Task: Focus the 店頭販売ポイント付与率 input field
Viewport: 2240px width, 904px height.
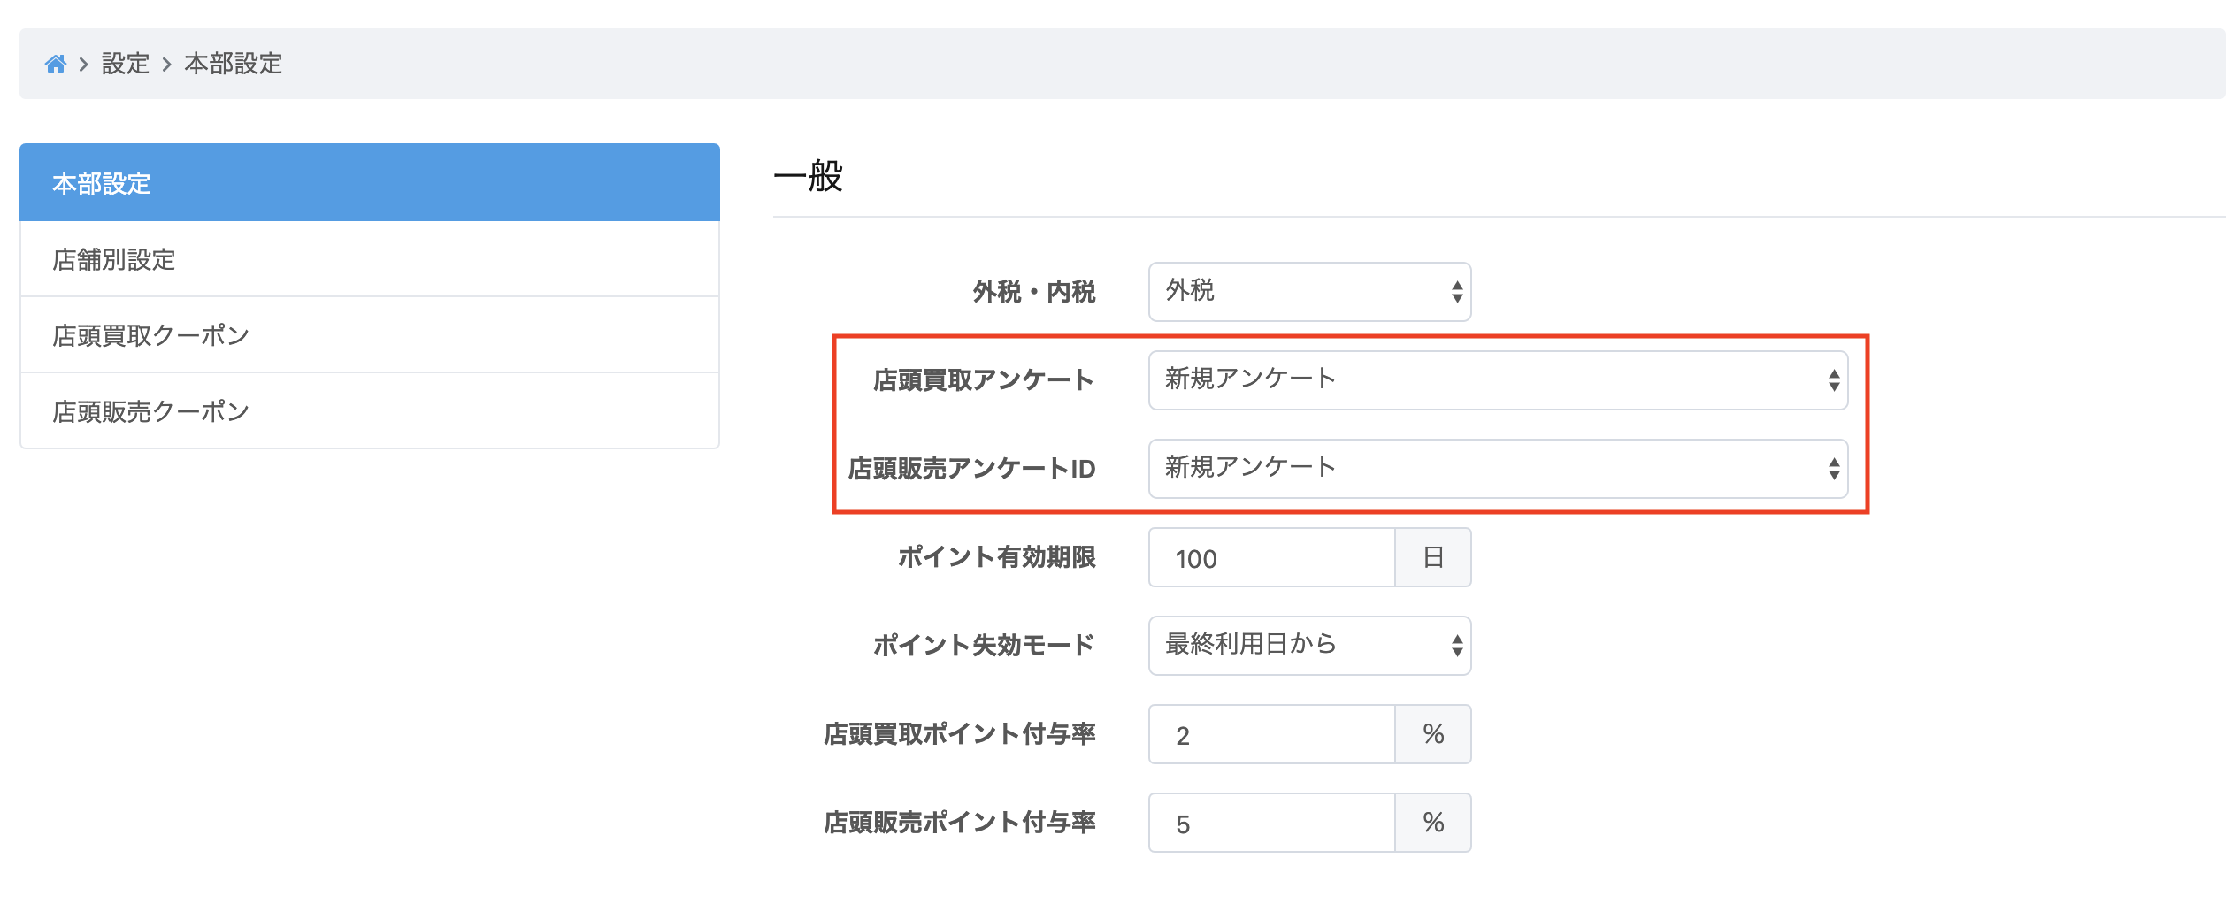Action: pos(1271,823)
